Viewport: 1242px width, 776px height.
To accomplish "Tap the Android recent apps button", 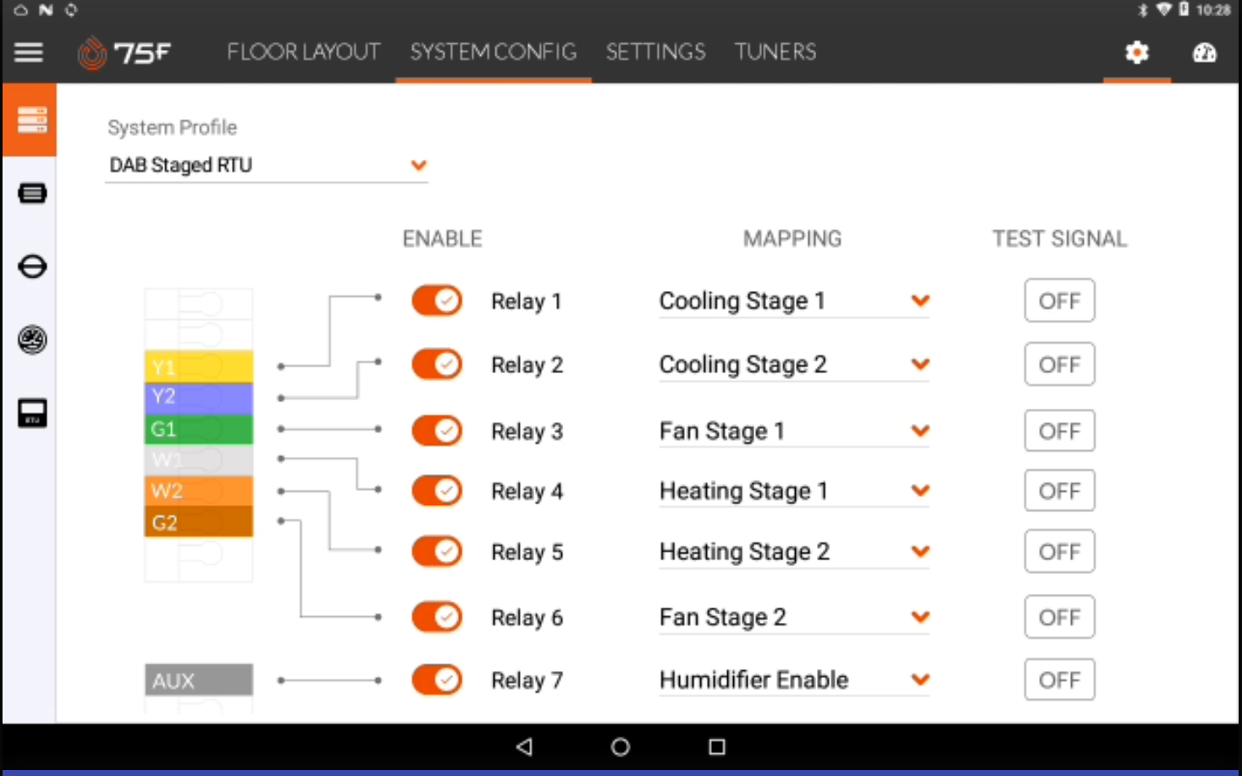I will coord(717,746).
